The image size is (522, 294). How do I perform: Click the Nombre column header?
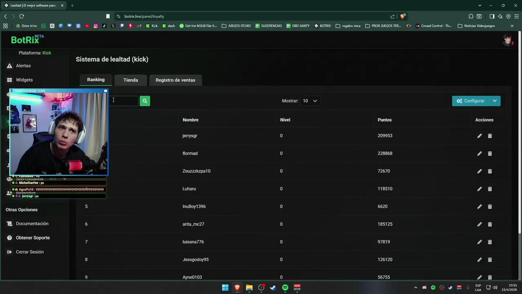click(190, 120)
